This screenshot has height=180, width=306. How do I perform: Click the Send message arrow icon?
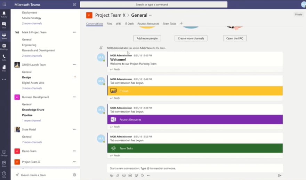pos(280,175)
